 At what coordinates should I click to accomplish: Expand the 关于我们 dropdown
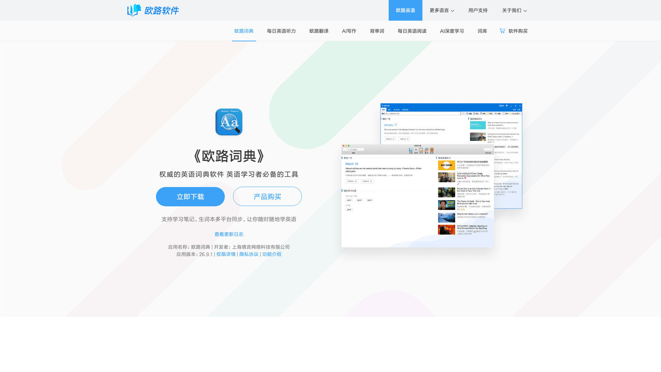tap(514, 10)
